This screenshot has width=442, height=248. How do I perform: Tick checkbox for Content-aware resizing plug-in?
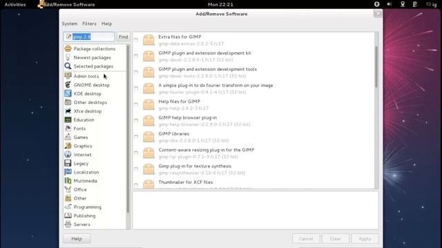[136, 153]
